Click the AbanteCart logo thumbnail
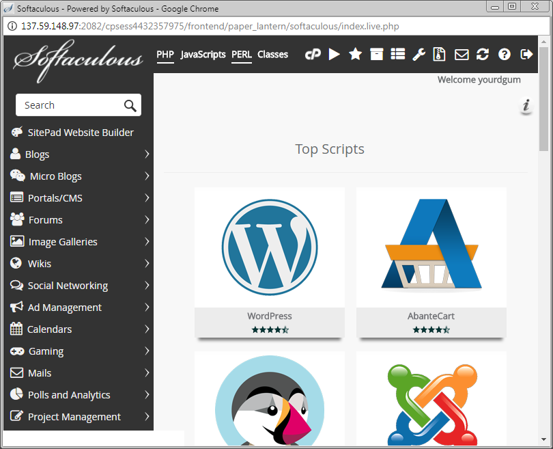 click(x=431, y=244)
